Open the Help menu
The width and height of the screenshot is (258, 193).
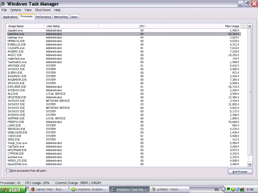click(57, 10)
